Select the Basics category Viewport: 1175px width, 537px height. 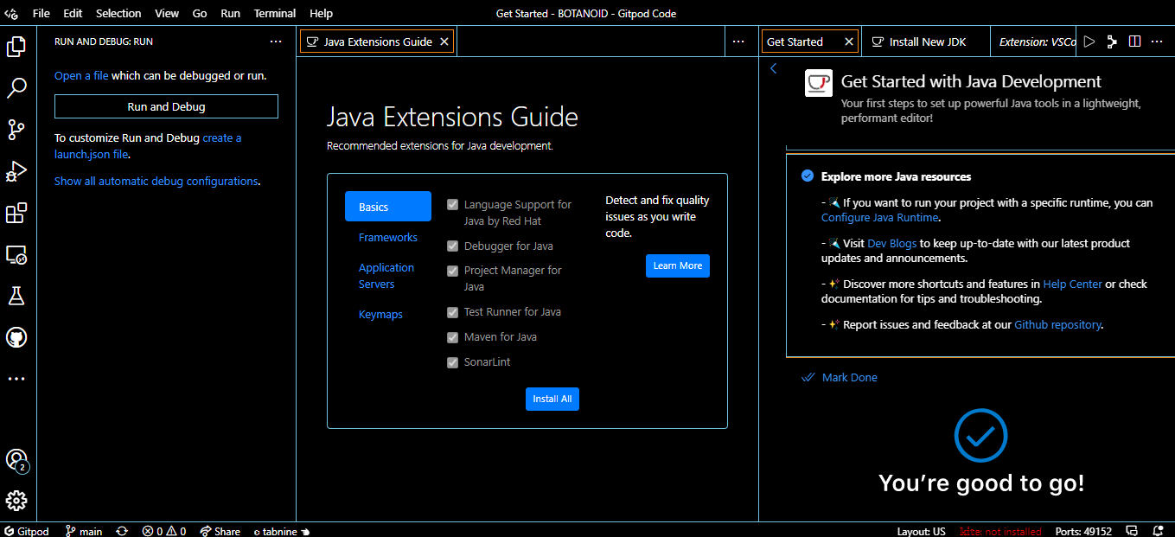click(388, 207)
